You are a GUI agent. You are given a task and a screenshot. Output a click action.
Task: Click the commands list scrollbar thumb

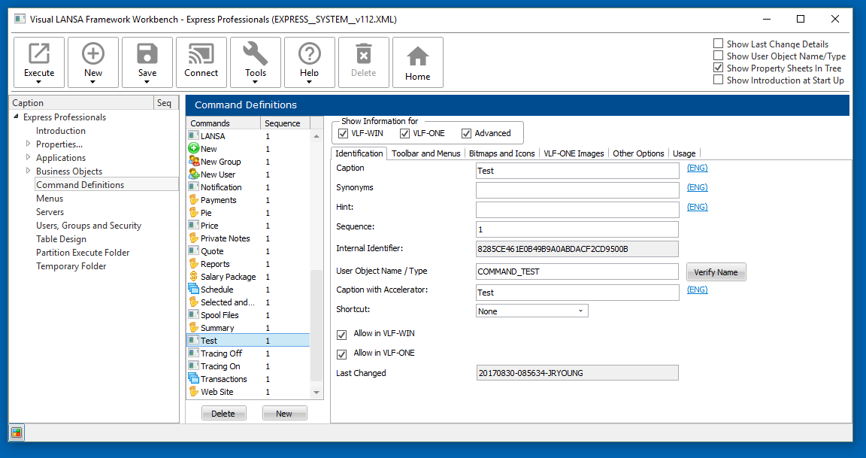(x=316, y=326)
